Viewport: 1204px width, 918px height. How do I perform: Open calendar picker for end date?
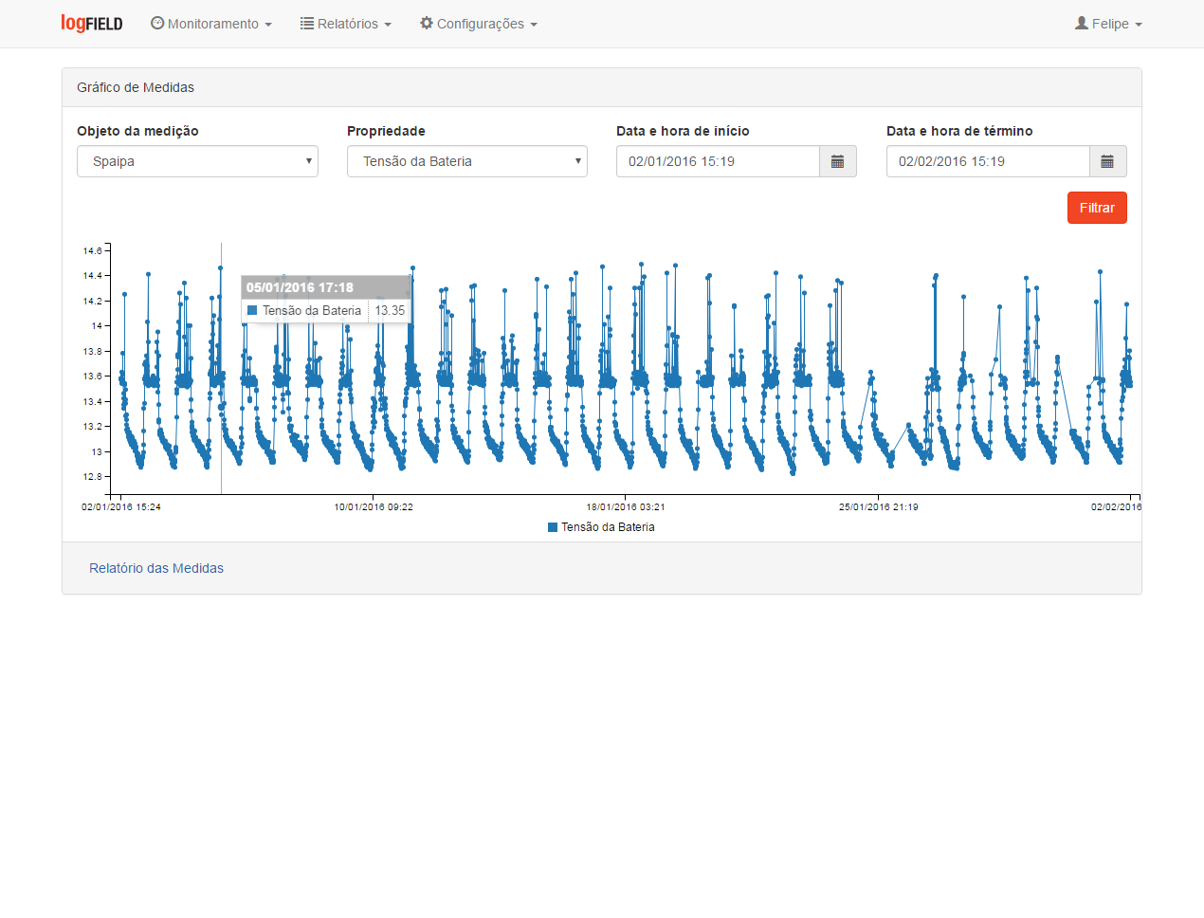pos(1107,161)
